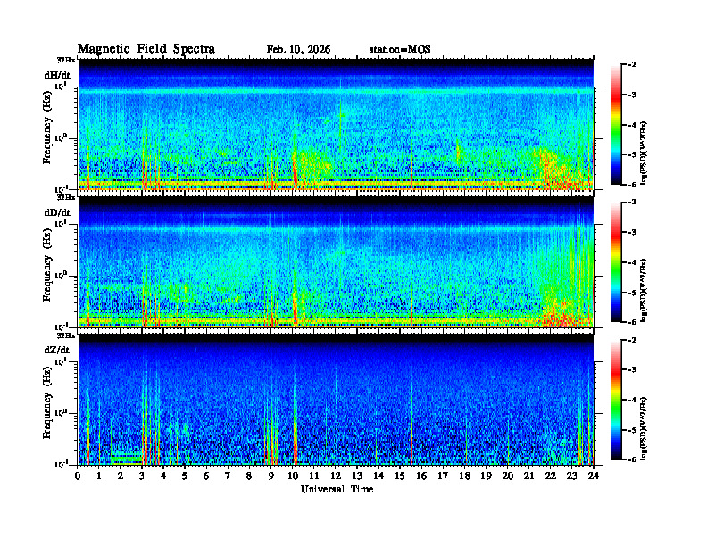
Task: Click the log PSD label beside dD/dt color bar
Action: click(645, 290)
